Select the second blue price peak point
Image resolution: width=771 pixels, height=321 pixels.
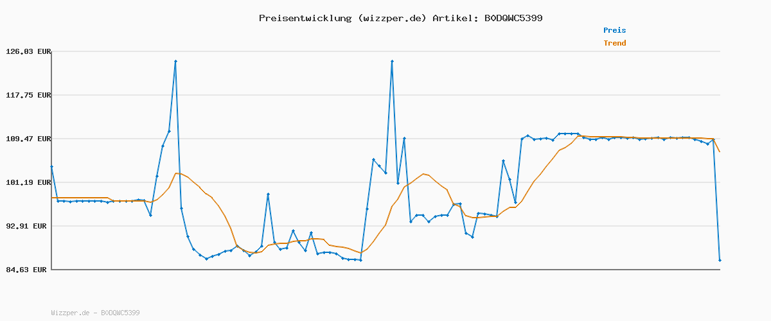(392, 61)
